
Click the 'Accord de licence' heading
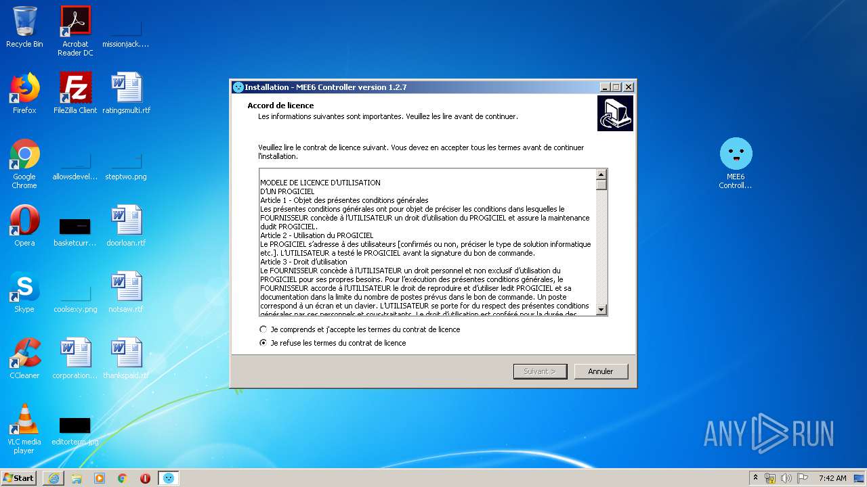[280, 106]
